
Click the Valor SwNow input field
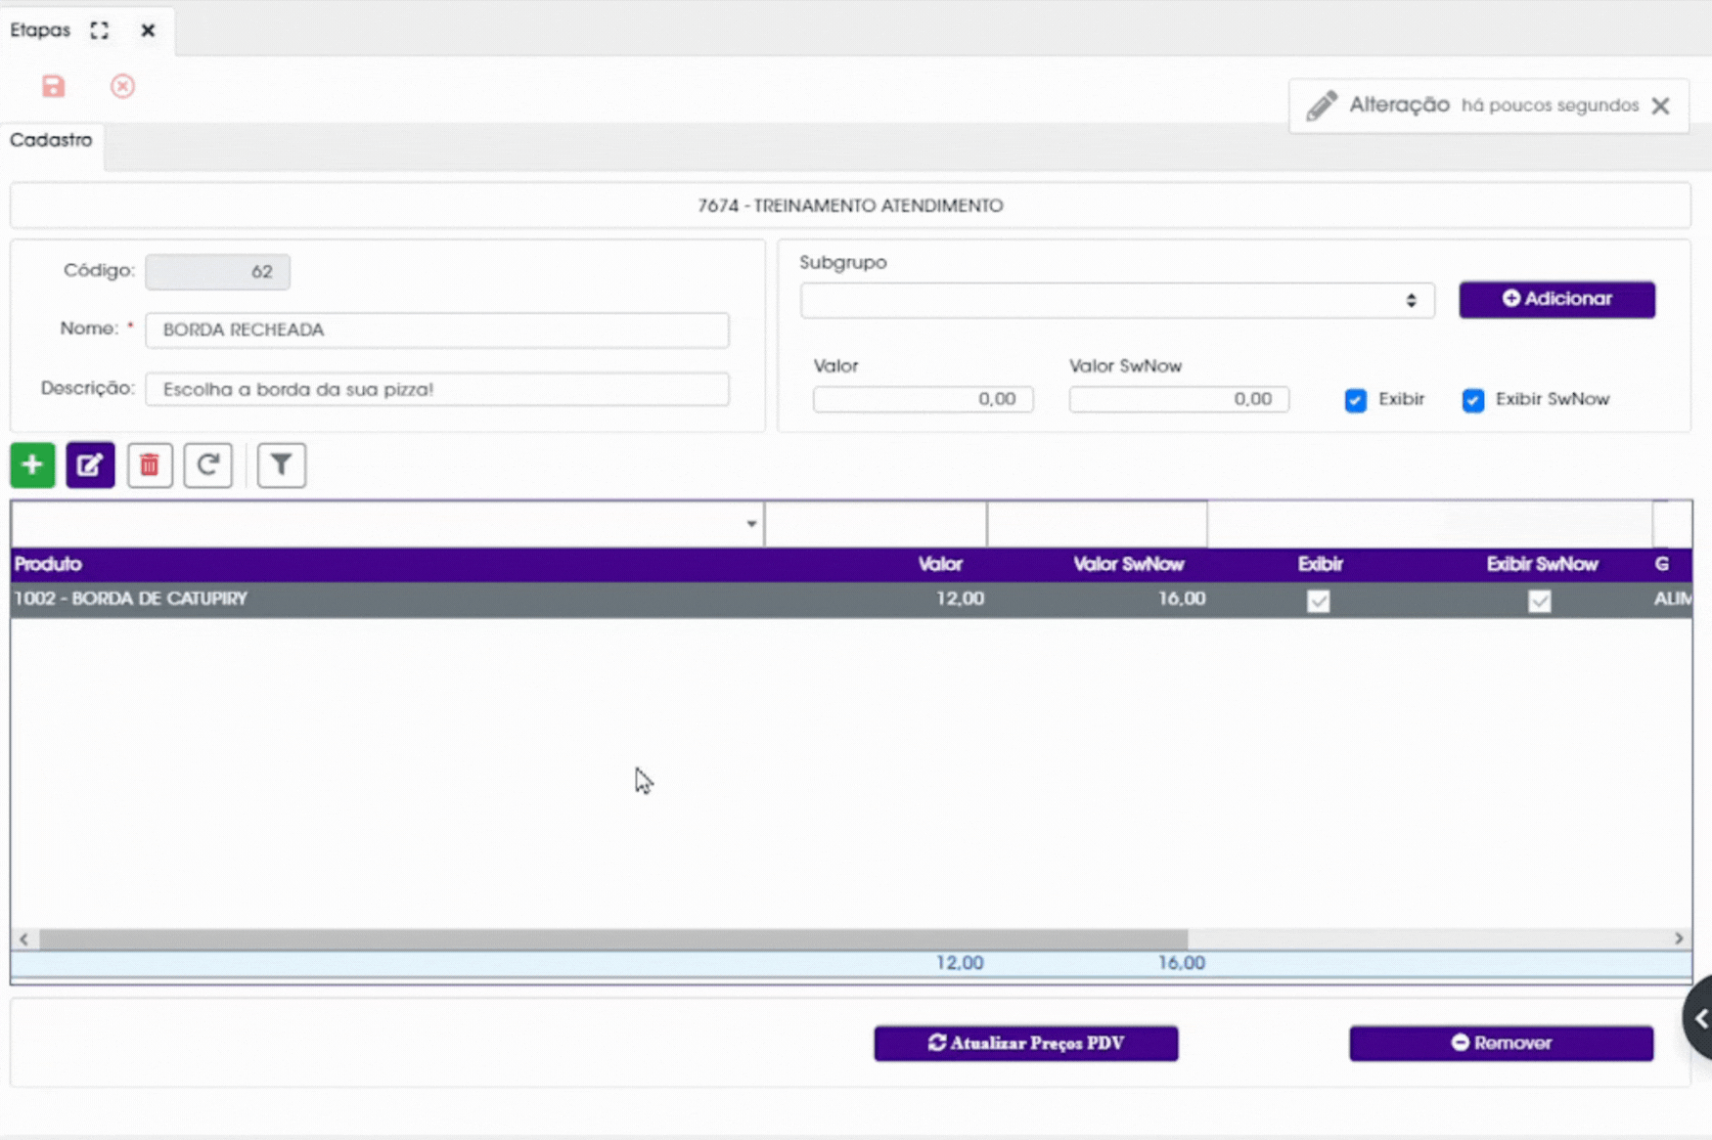pos(1178,399)
